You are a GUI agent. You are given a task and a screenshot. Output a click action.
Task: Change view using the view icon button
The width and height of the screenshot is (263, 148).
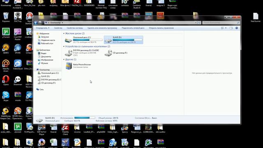[x=222, y=28]
